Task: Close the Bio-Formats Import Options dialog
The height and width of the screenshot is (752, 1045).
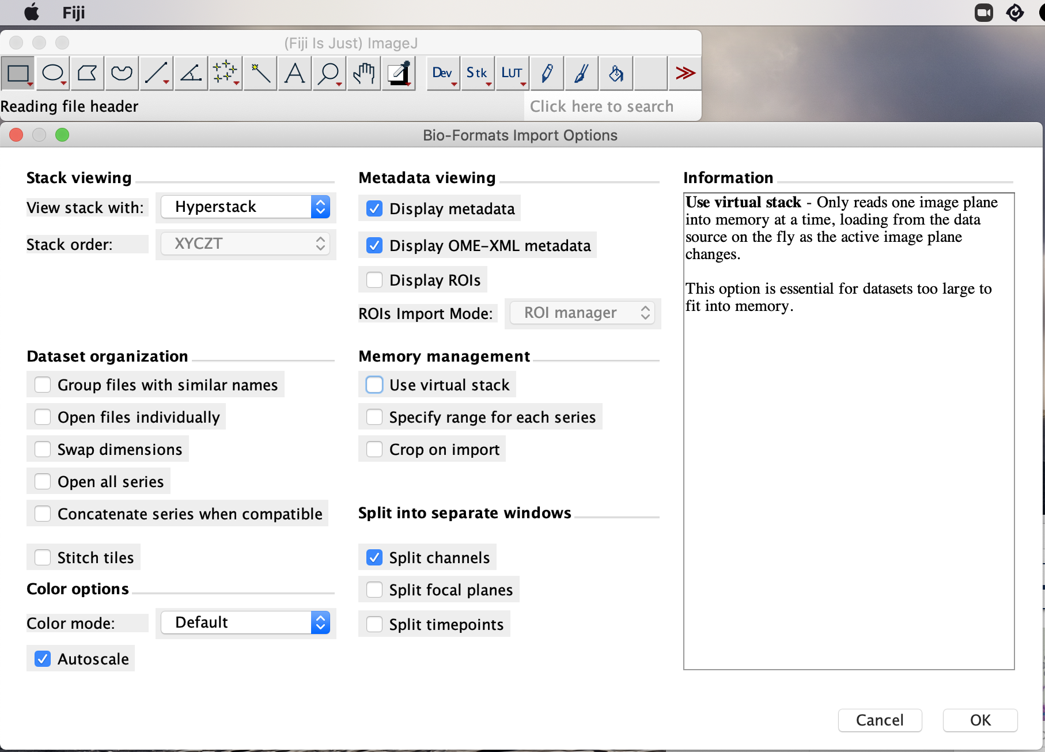Action: tap(16, 135)
